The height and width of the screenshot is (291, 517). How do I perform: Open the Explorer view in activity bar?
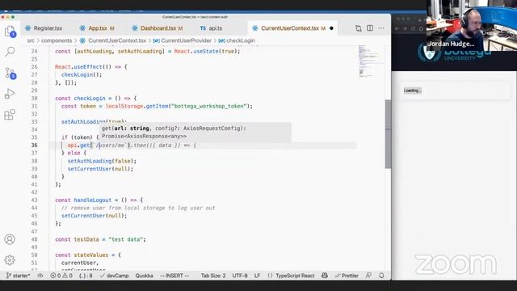click(10, 32)
